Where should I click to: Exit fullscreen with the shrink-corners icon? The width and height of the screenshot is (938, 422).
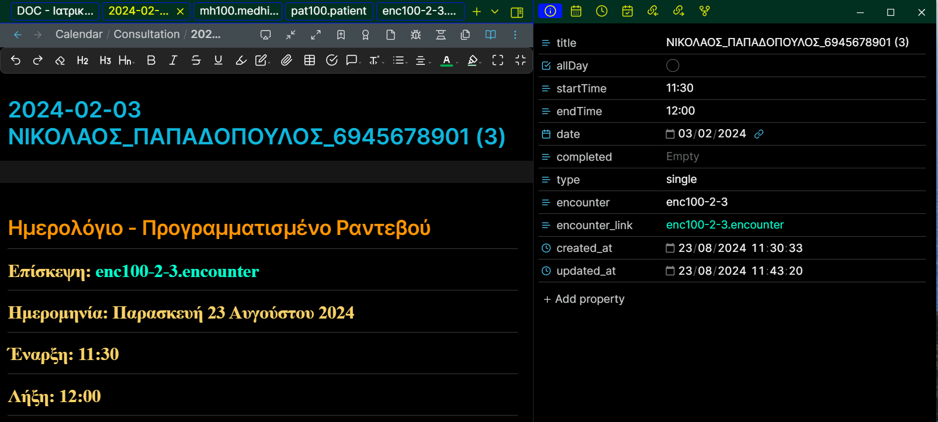coord(520,60)
